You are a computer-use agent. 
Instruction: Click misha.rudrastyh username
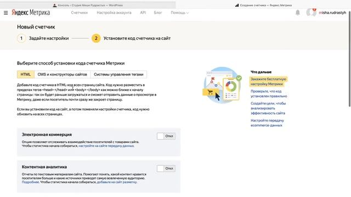click(x=332, y=13)
